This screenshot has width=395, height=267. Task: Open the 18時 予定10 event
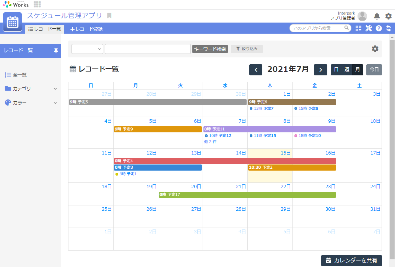[307, 135]
